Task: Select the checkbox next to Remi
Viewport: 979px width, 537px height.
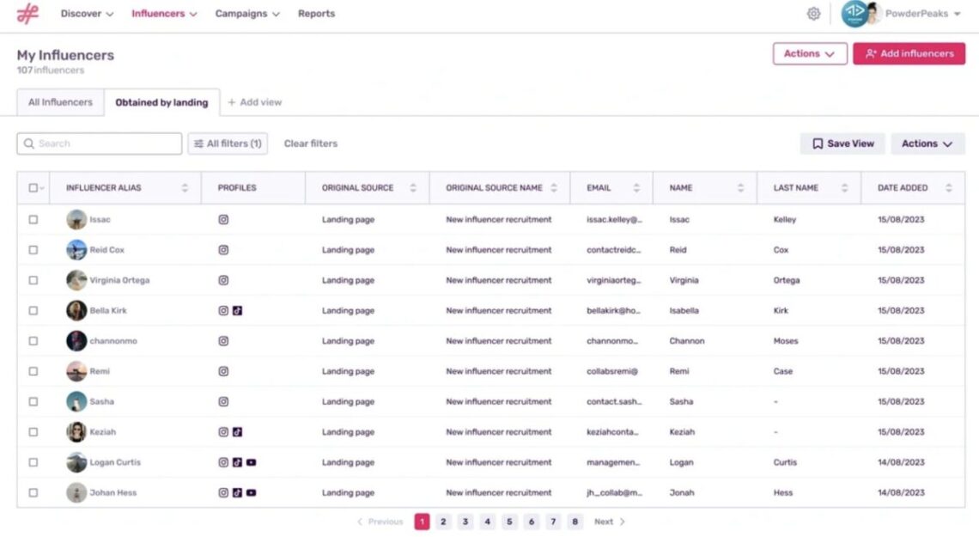Action: point(33,371)
